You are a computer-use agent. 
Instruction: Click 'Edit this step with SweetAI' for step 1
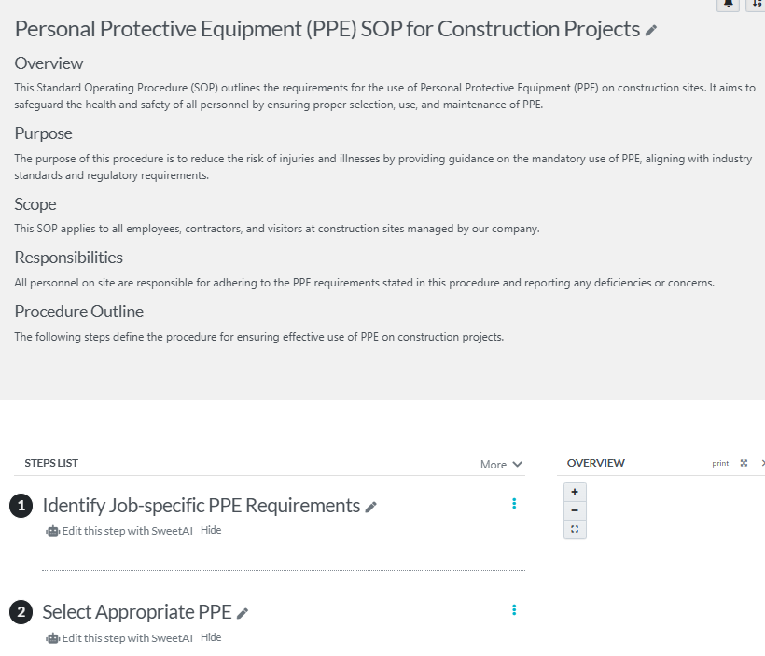pyautogui.click(x=127, y=531)
